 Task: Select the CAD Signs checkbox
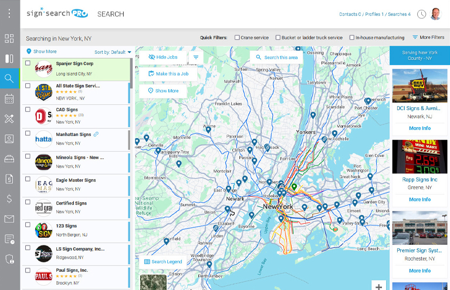point(28,110)
